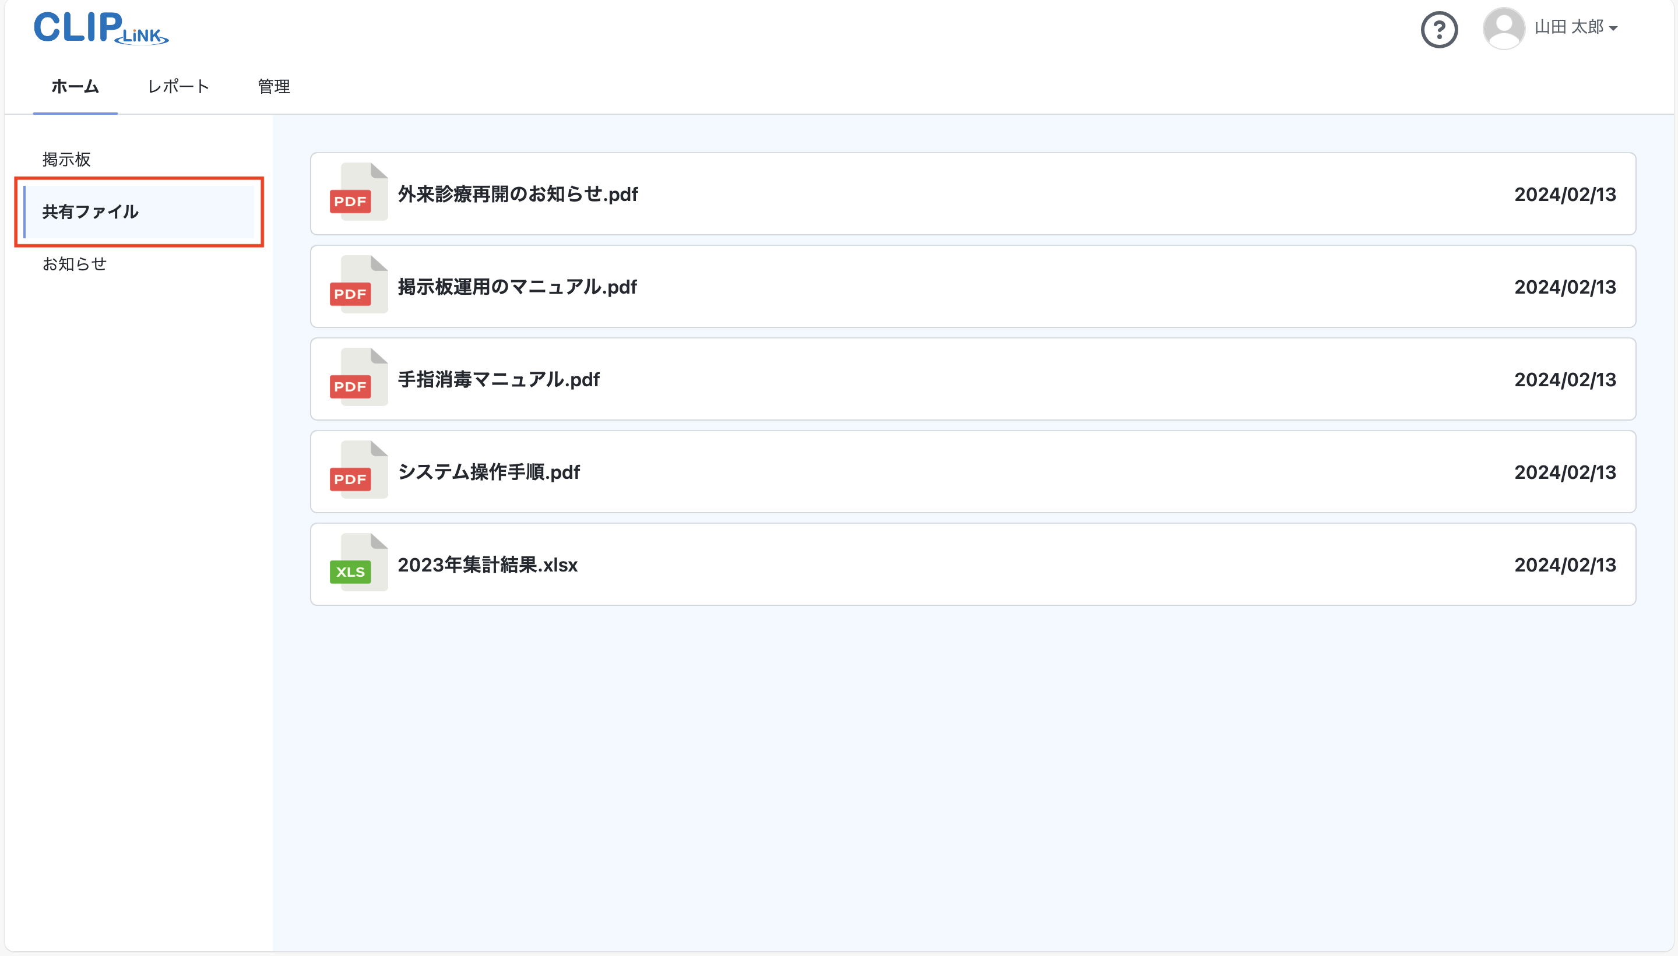
Task: Open the 管理 tab
Action: [273, 87]
